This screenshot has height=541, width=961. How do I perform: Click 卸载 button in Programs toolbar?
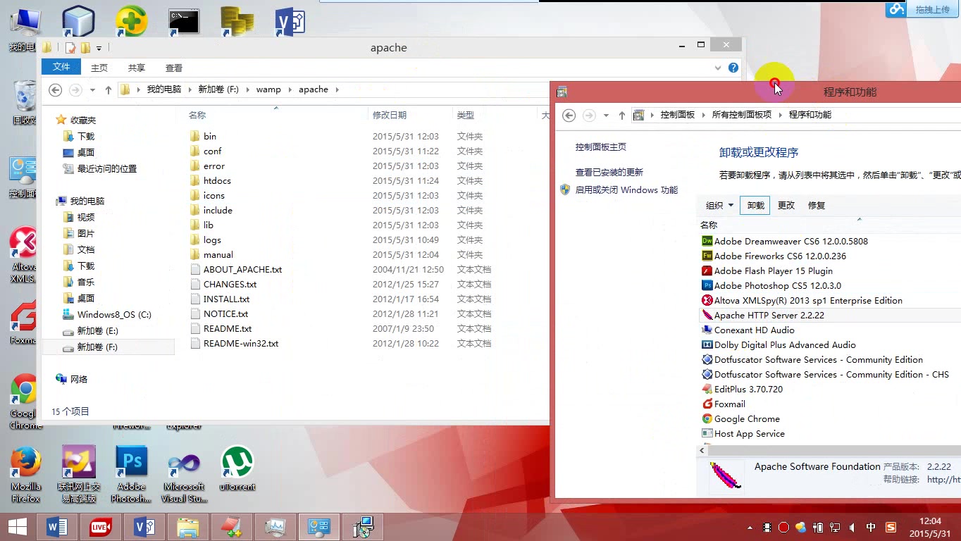pos(755,205)
